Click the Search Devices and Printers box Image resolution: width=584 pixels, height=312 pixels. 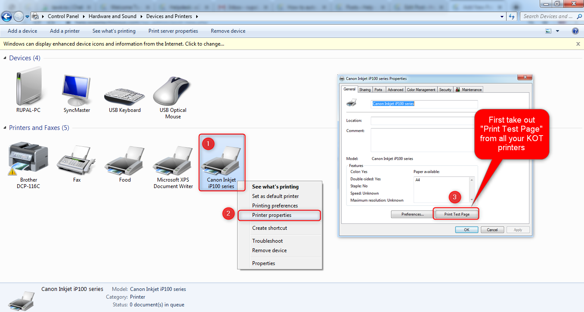coord(551,16)
